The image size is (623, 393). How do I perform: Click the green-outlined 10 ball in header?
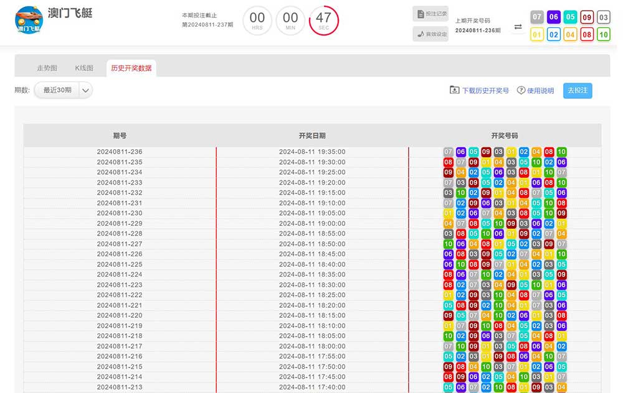point(603,35)
